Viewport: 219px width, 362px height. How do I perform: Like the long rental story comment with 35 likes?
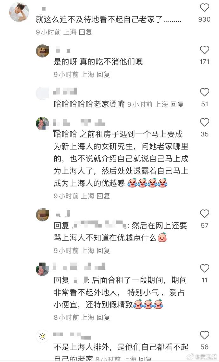204,122
